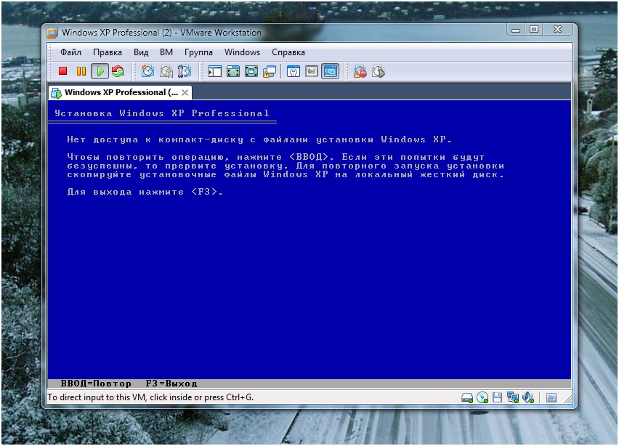Screen dimensions: 619x446
Task: Open the Файл menu
Action: pos(70,52)
